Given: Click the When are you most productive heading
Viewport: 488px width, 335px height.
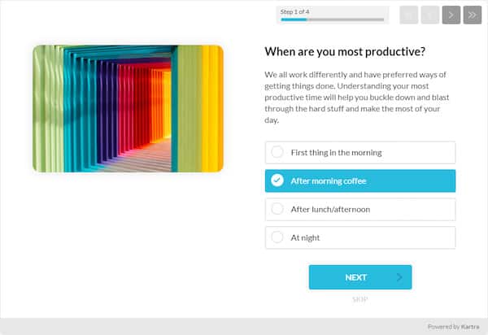Looking at the screenshot, I should [x=345, y=52].
